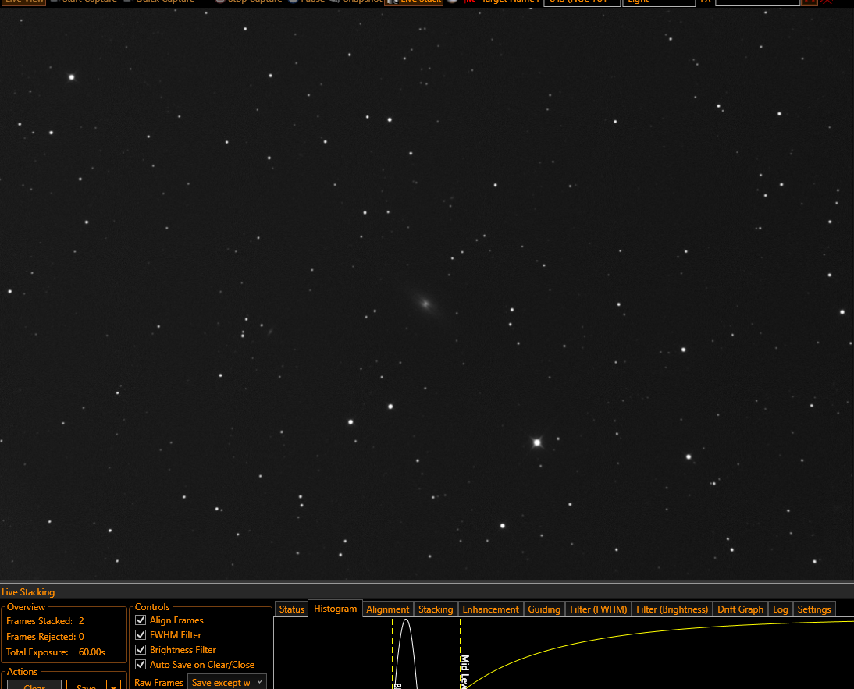Click the Mid Level dashed line in histogram

[x=461, y=653]
